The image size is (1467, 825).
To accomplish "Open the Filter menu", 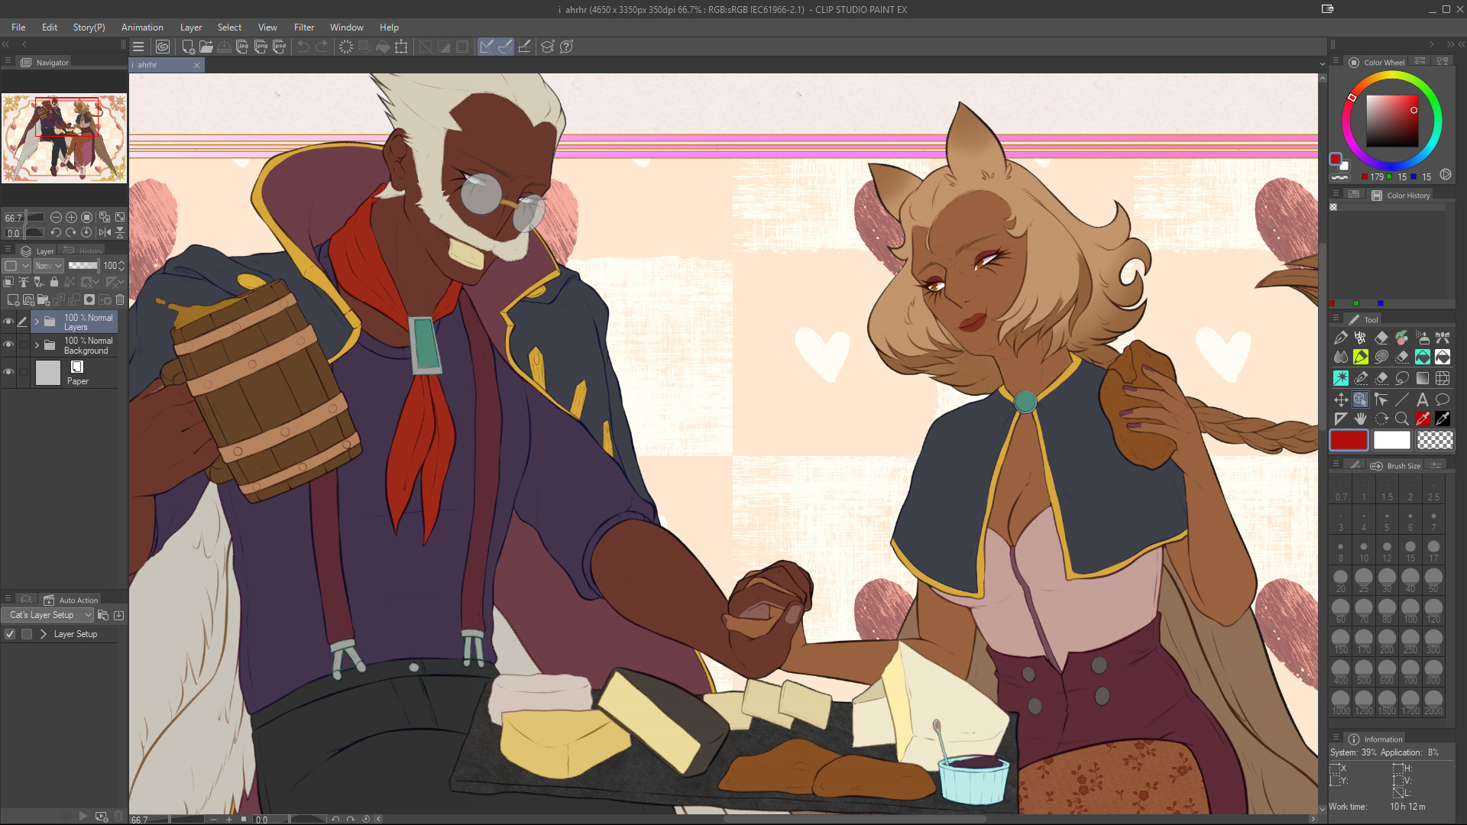I will 303,27.
